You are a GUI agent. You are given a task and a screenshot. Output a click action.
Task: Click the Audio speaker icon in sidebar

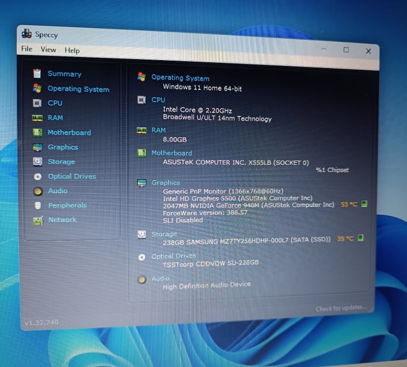point(38,191)
